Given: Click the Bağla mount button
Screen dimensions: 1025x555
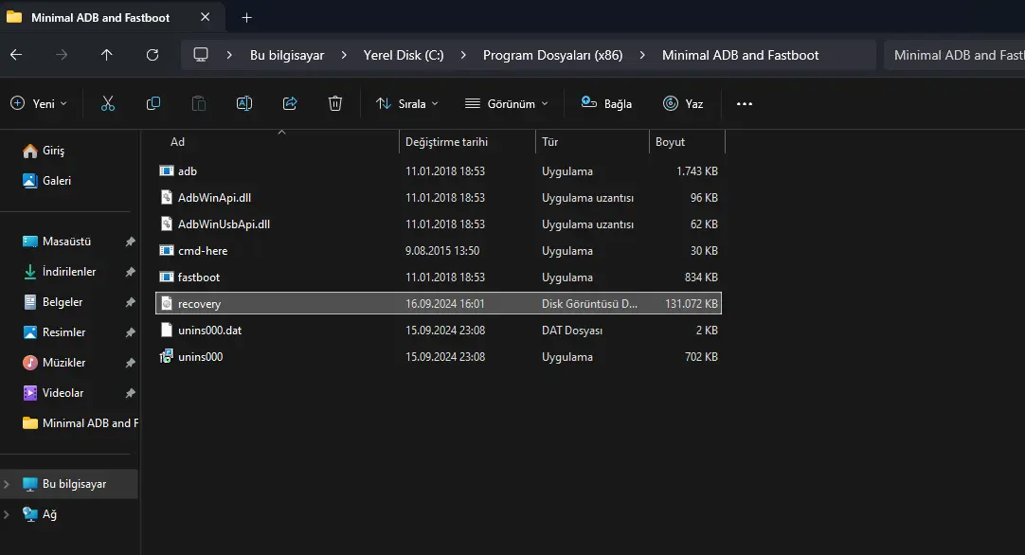Looking at the screenshot, I should tap(606, 103).
